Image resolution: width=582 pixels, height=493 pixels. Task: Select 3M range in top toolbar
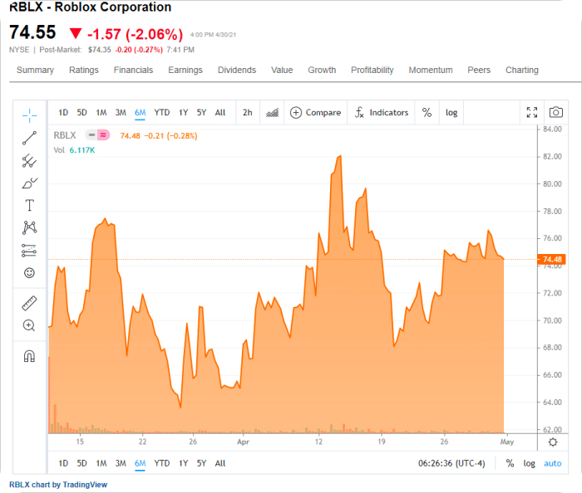click(x=121, y=113)
